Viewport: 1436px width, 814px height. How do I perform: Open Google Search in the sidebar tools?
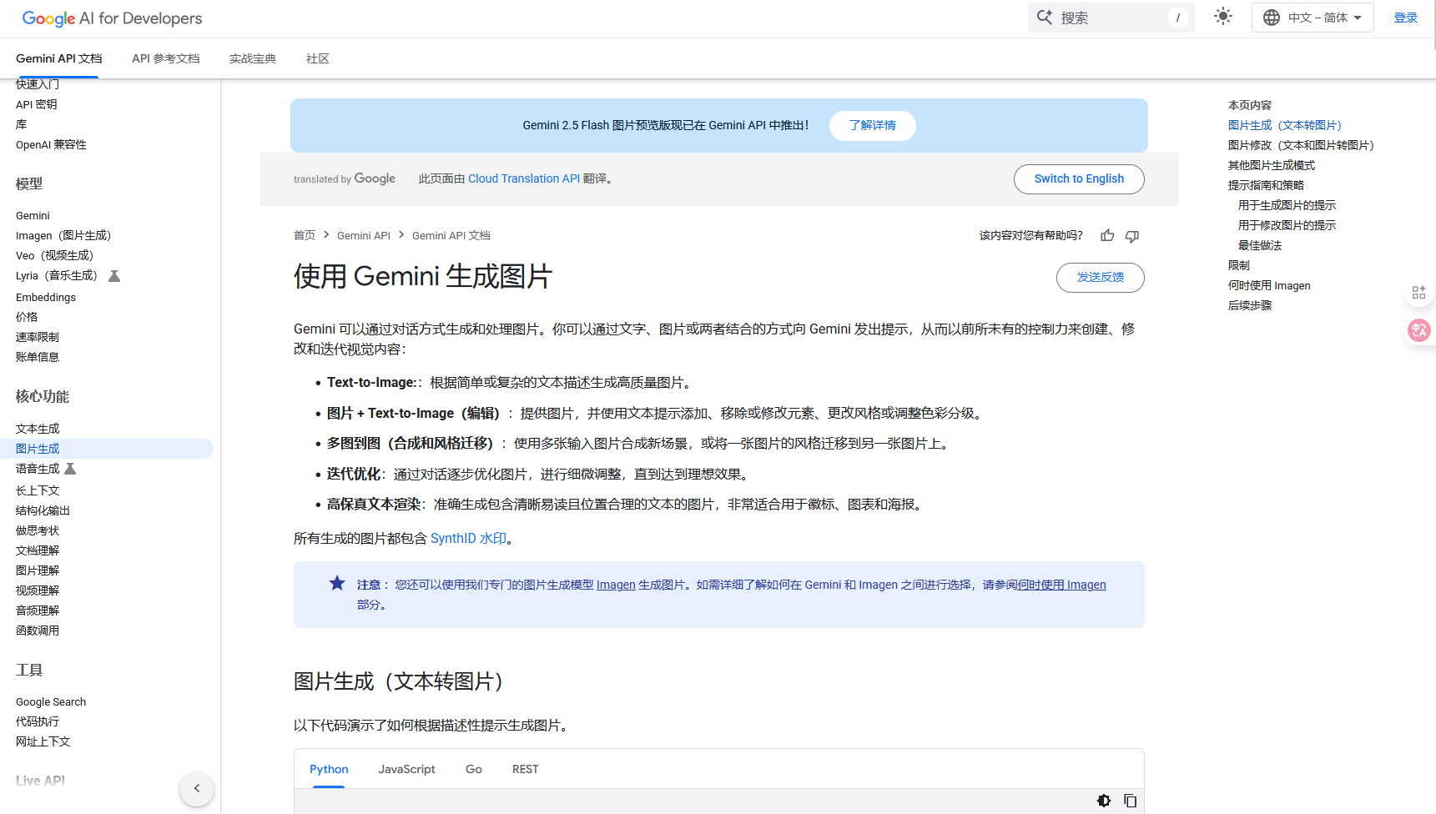51,701
